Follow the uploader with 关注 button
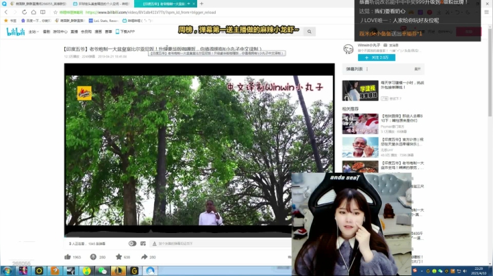 (377, 57)
